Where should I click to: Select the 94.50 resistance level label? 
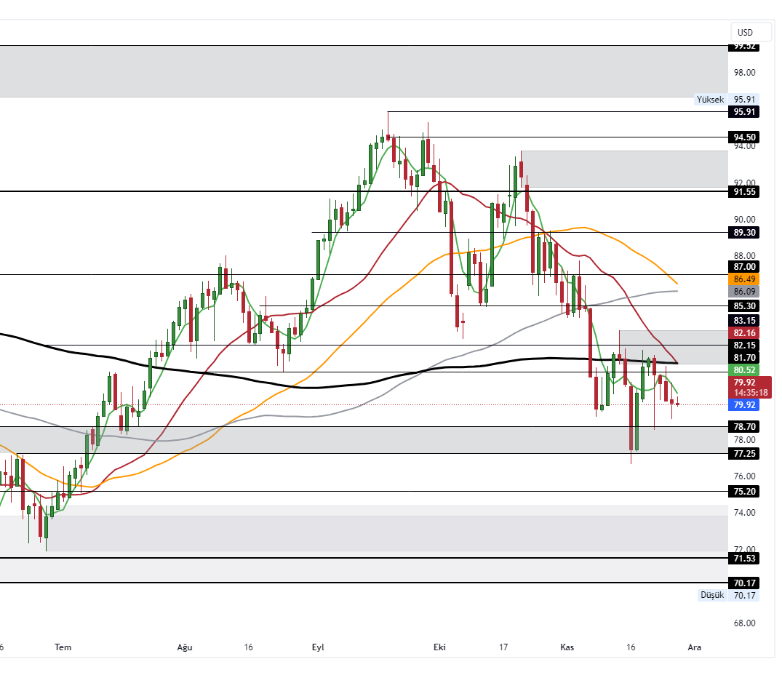pos(743,137)
